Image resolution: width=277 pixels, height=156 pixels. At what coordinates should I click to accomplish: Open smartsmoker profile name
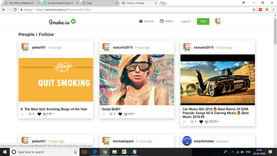click(x=204, y=141)
